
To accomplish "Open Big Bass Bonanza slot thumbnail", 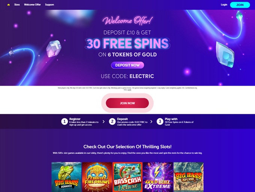I will (66, 177).
